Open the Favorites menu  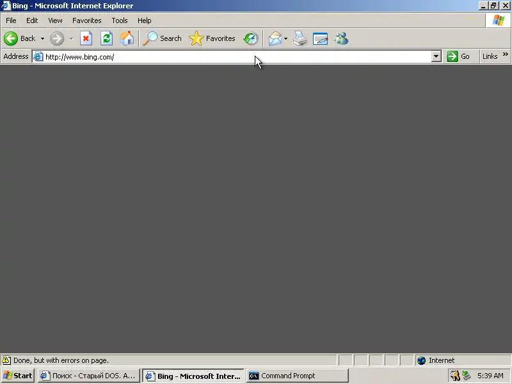click(87, 20)
